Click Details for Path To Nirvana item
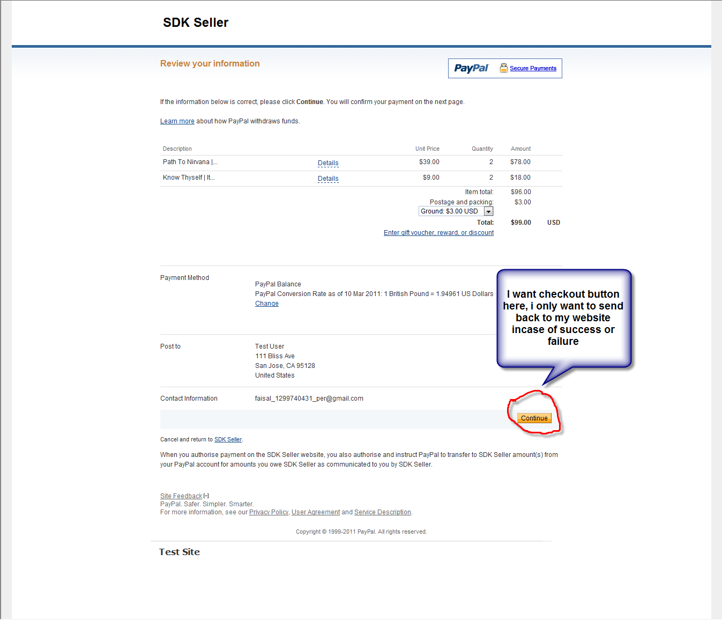The height and width of the screenshot is (620, 722). (328, 163)
